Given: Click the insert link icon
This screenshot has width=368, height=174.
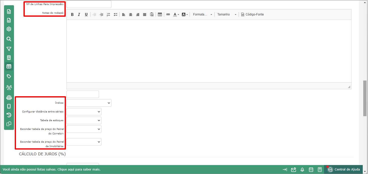Looking at the screenshot, I should point(168,14).
